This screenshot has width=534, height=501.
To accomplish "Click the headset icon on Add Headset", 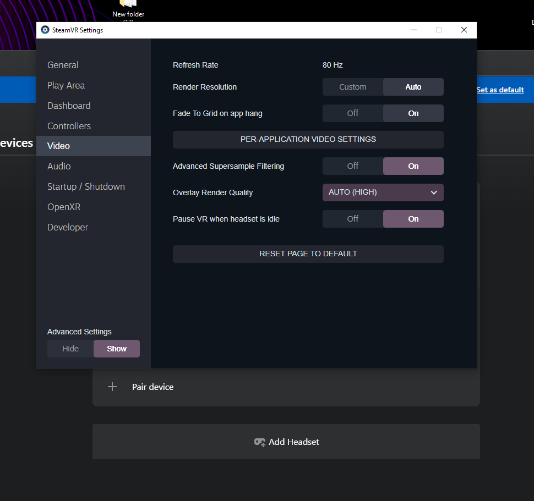I will pos(259,442).
